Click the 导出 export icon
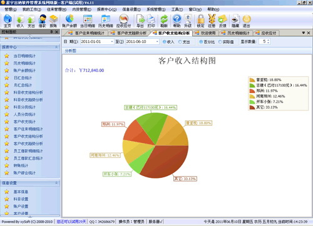Screen dimensions: 313x226 click(140, 21)
